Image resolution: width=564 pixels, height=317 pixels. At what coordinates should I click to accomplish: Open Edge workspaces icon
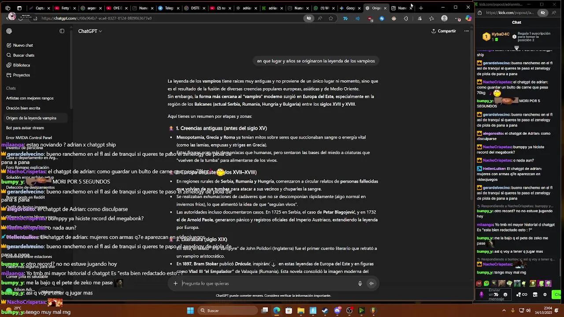click(7, 8)
